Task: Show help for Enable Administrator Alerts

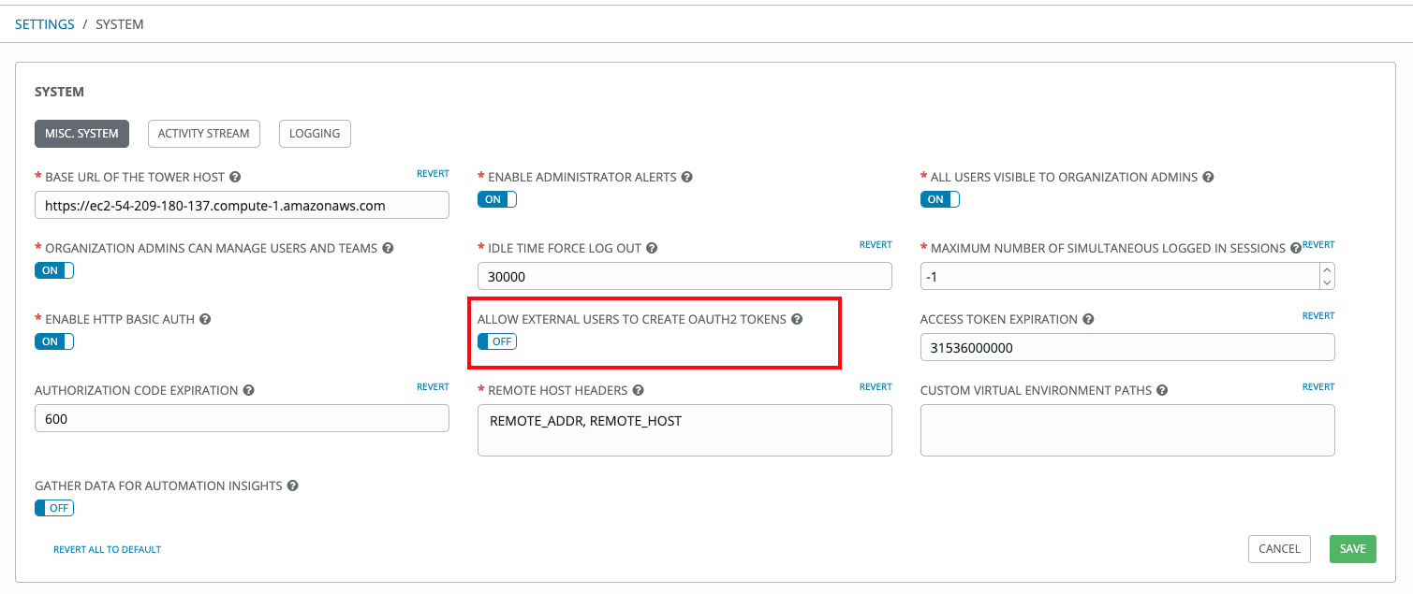Action: (x=687, y=177)
